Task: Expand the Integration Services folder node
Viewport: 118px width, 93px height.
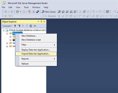Action: pos(7,46)
